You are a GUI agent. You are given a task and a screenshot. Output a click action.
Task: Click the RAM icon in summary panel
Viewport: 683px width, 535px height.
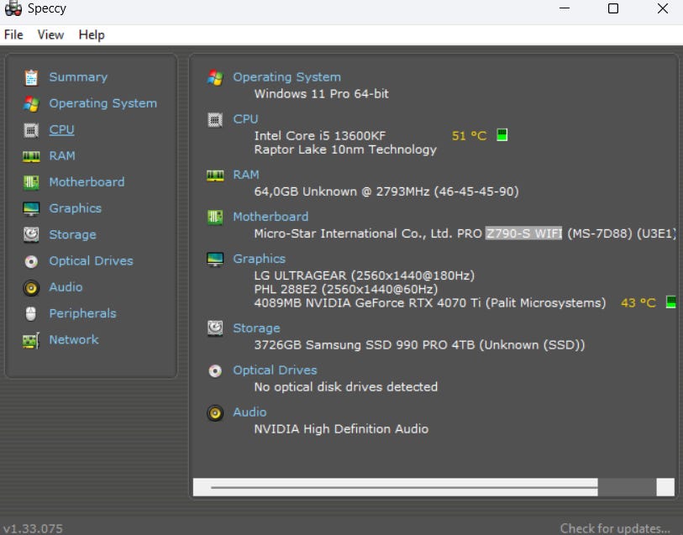tap(215, 175)
